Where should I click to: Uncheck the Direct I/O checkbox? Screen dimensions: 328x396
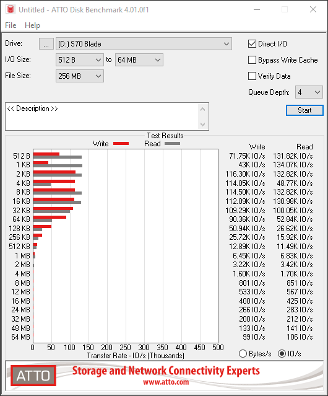[x=252, y=44]
